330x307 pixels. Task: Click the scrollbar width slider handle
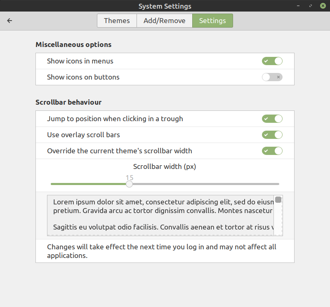coord(129,184)
